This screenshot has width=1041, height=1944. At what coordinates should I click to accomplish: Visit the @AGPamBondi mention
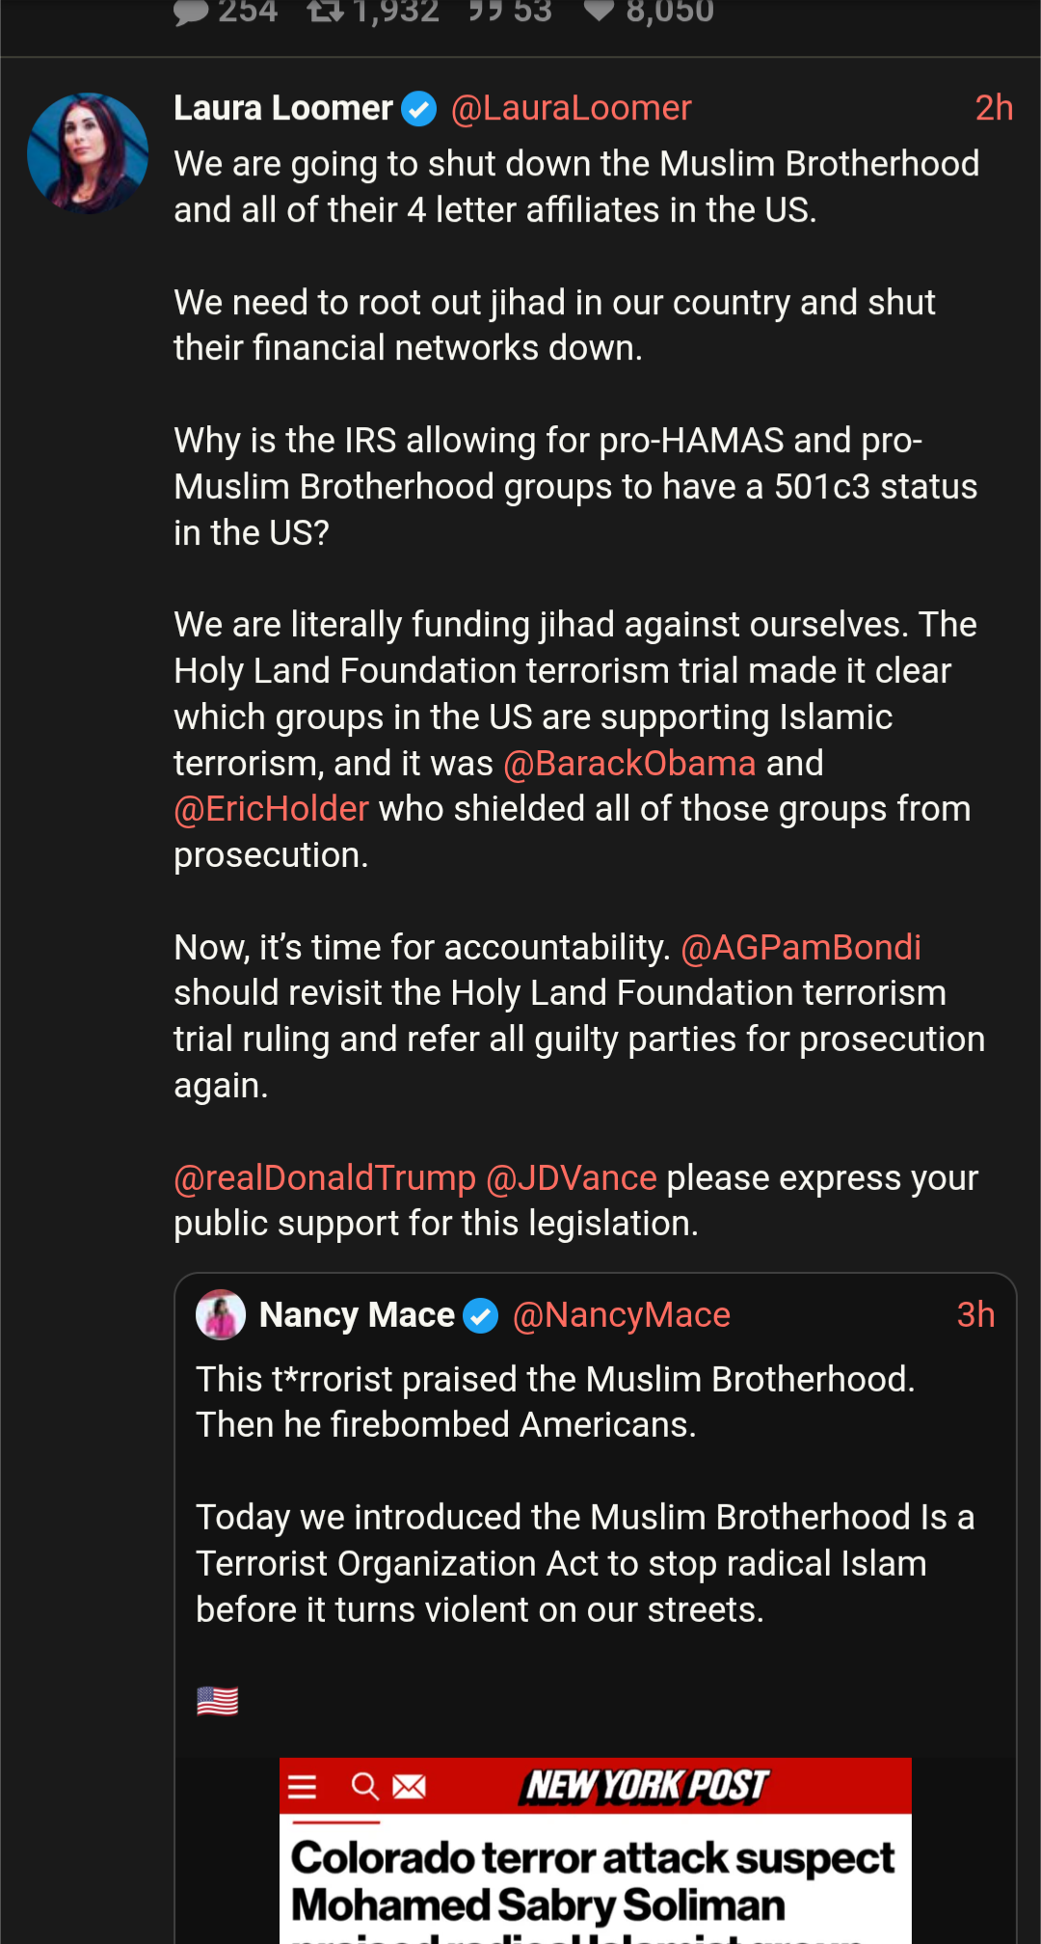(x=800, y=947)
